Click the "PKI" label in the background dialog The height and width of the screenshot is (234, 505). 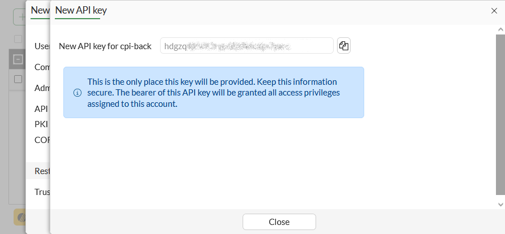pyautogui.click(x=41, y=124)
